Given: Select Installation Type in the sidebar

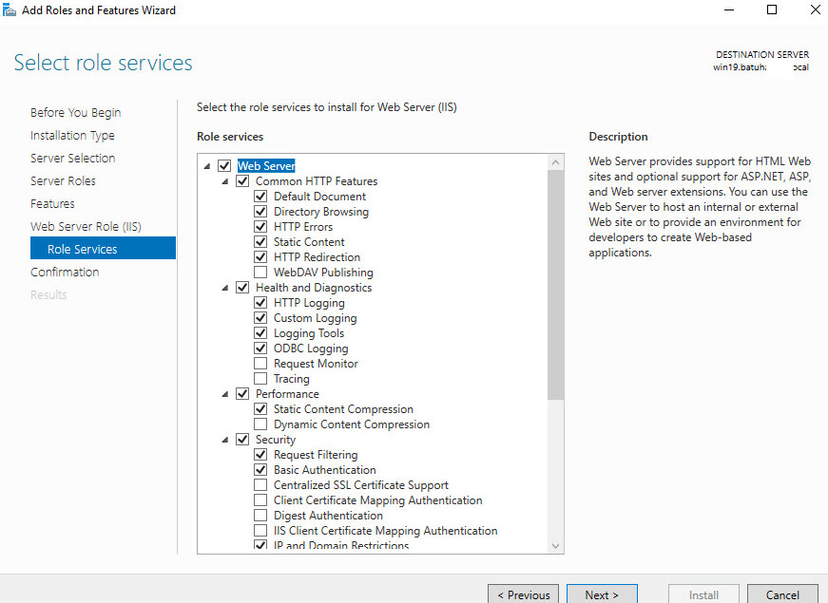Looking at the screenshot, I should [72, 135].
